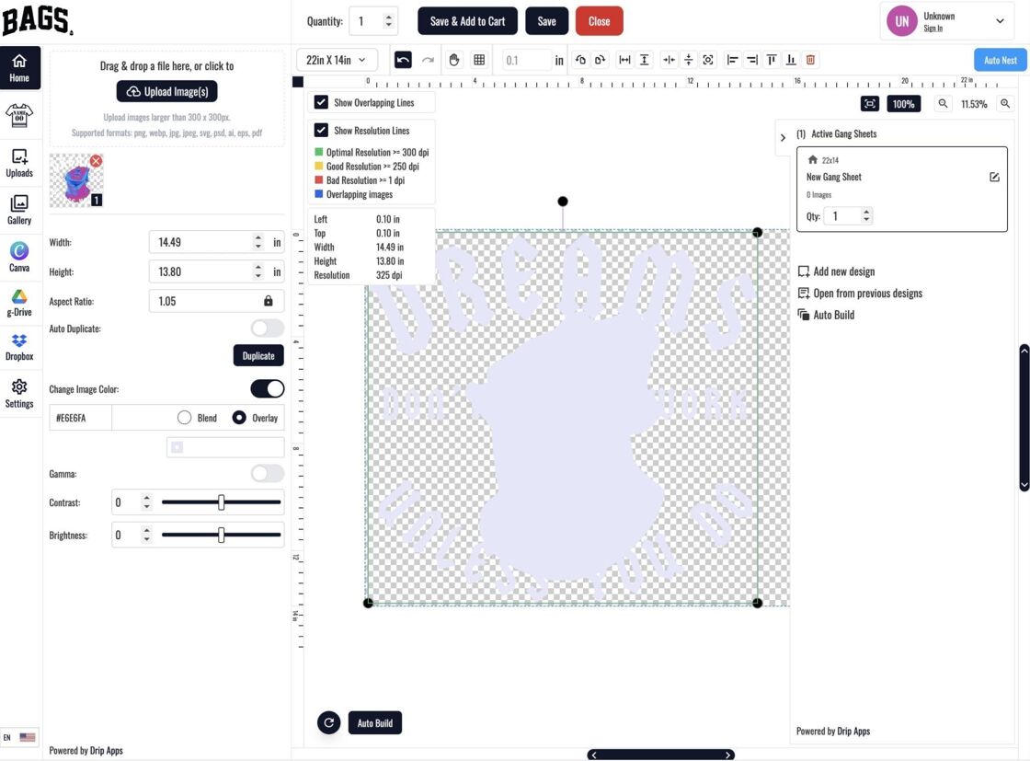Select the hand pan tool

click(x=454, y=60)
